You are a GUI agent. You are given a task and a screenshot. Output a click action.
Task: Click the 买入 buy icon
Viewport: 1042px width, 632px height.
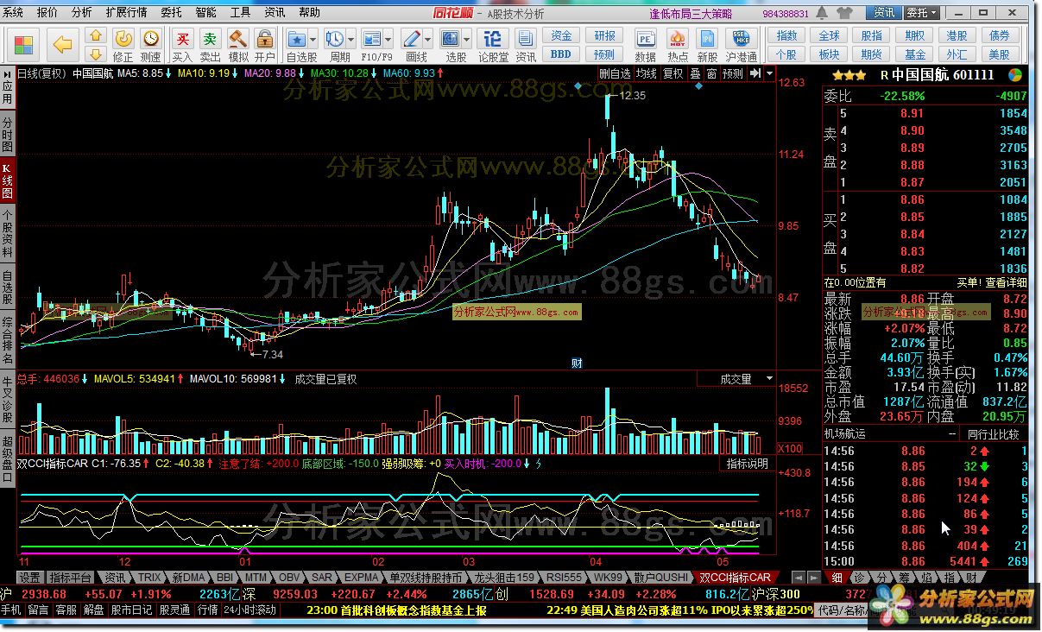(x=182, y=45)
